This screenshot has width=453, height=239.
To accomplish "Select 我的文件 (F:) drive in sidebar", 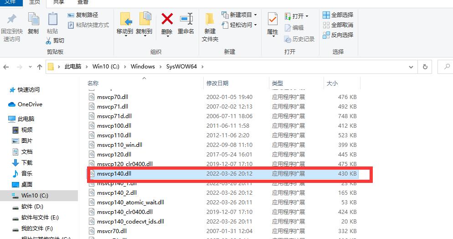I will 33,229.
